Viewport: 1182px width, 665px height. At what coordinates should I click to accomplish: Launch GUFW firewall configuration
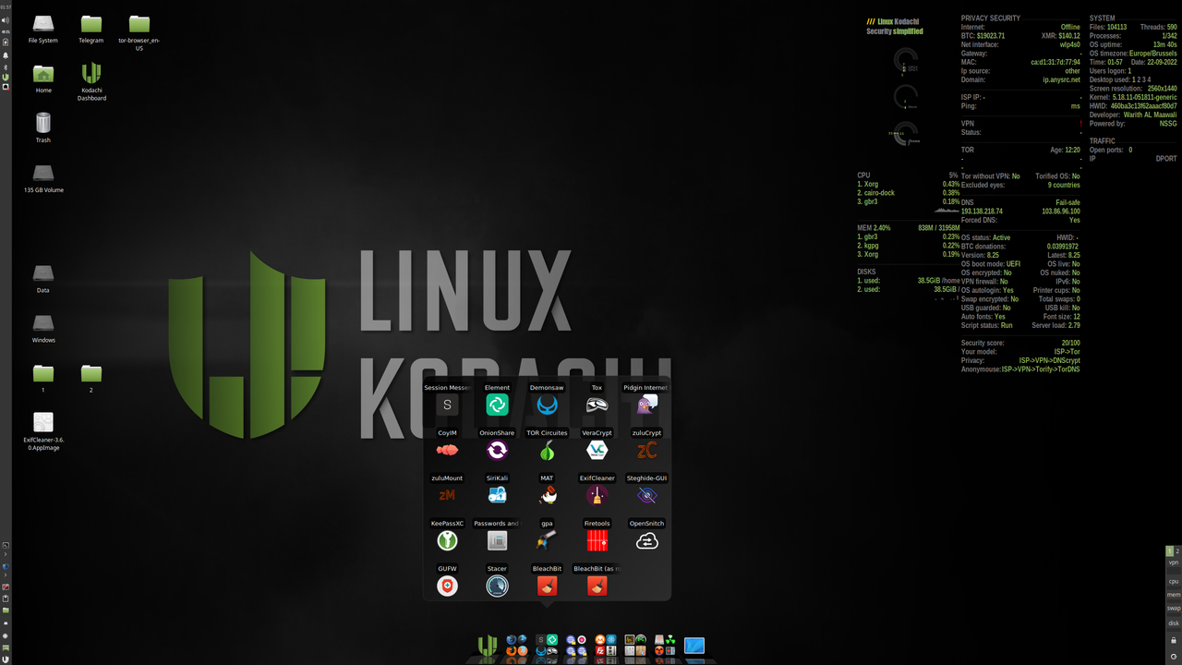point(447,586)
